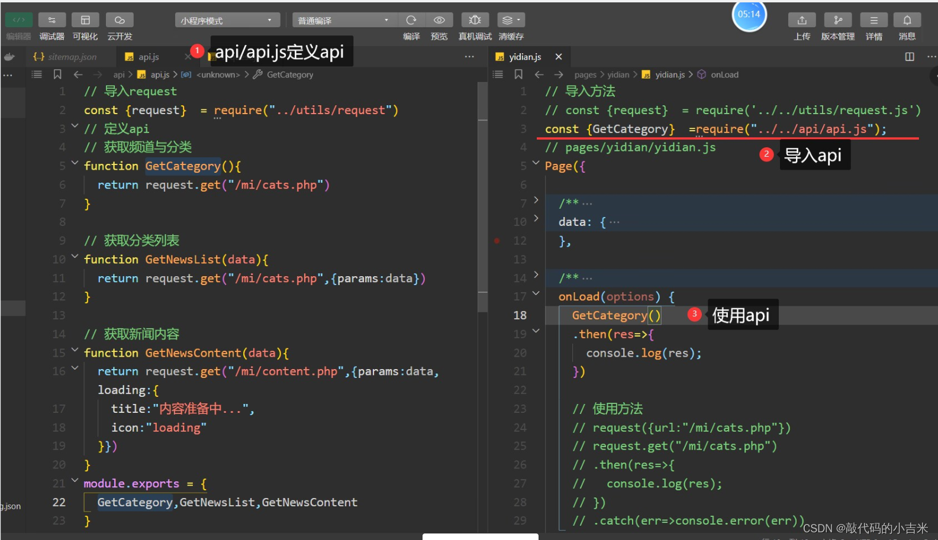
Task: Click the bookmark icon in right editor
Action: click(518, 75)
